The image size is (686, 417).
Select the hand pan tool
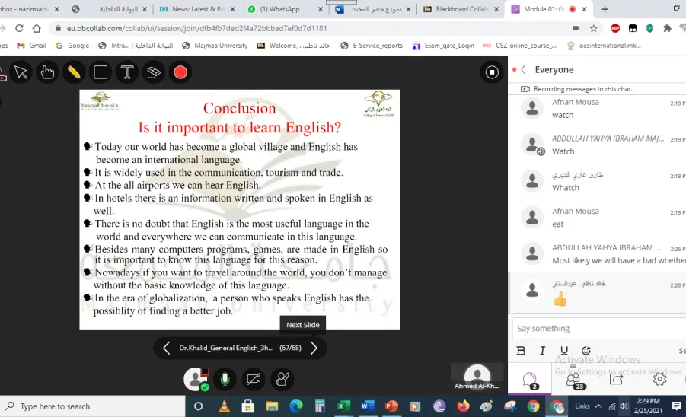tap(47, 72)
